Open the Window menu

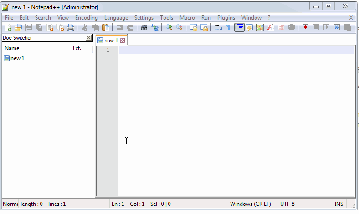pyautogui.click(x=251, y=18)
